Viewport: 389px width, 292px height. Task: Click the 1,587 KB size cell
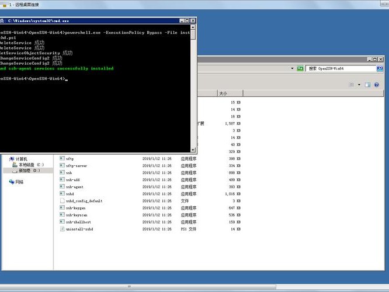point(232,124)
